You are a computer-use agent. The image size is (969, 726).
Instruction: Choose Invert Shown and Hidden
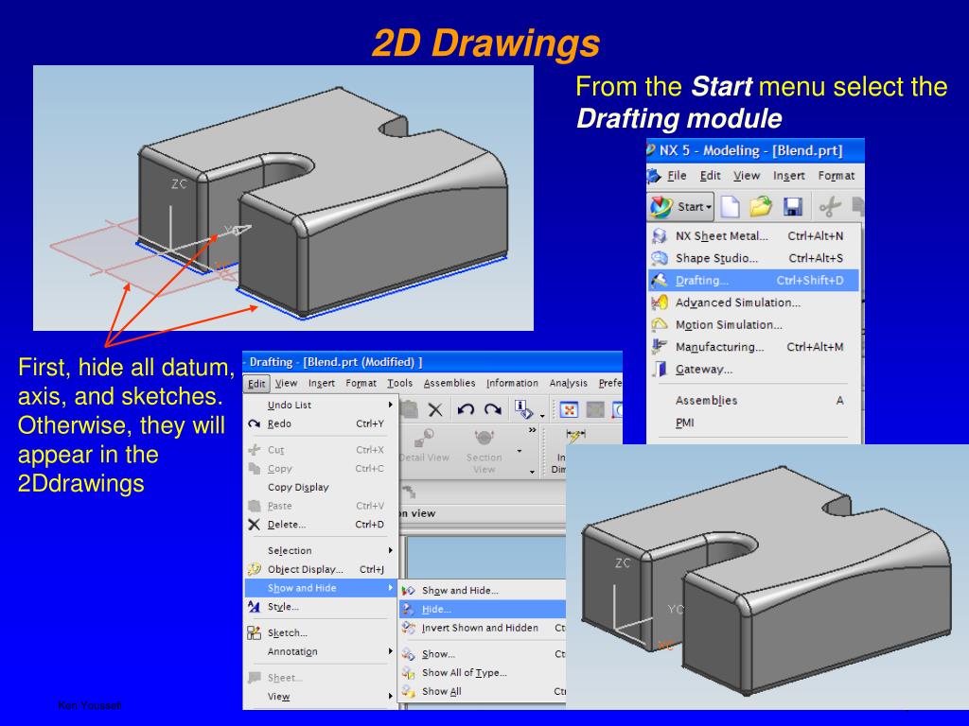[x=483, y=628]
